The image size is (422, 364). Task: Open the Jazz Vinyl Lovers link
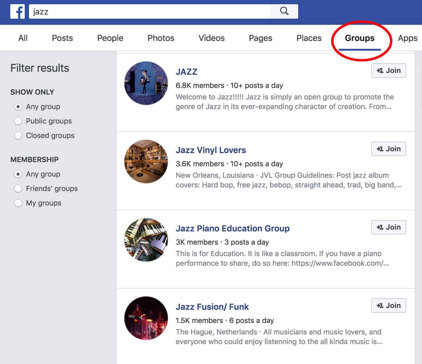[211, 150]
